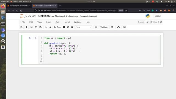Image resolution: width=176 pixels, height=99 pixels.
Task: Go back in browser history
Action: pos(9,10)
